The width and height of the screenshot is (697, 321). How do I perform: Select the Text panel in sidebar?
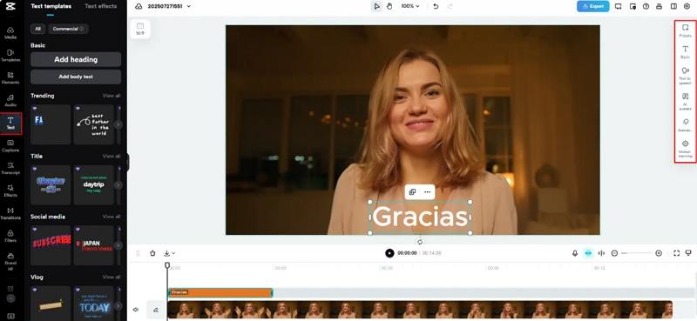tap(10, 124)
